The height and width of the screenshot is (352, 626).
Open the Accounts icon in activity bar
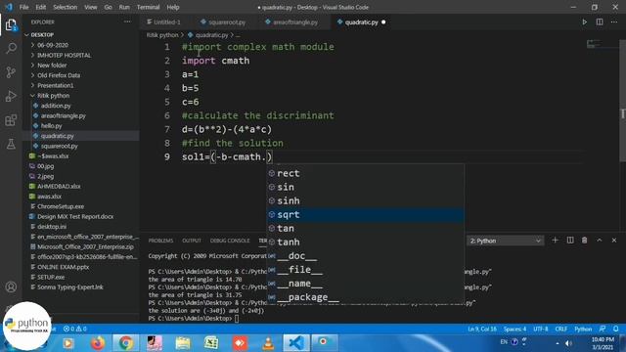point(11,286)
